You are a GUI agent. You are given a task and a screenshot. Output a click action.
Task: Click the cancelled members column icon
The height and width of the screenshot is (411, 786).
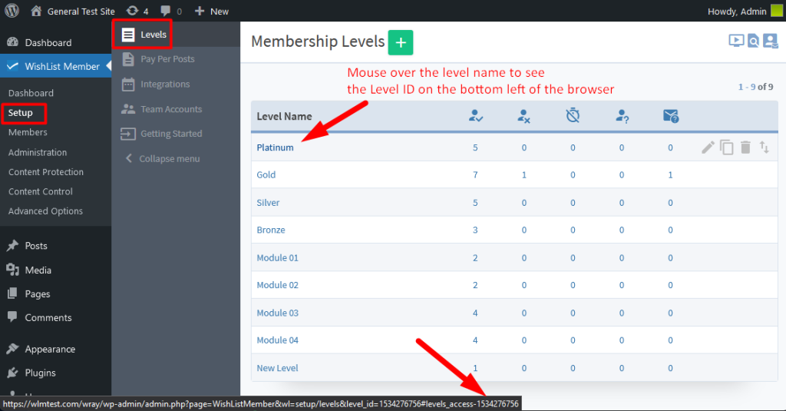tap(523, 116)
